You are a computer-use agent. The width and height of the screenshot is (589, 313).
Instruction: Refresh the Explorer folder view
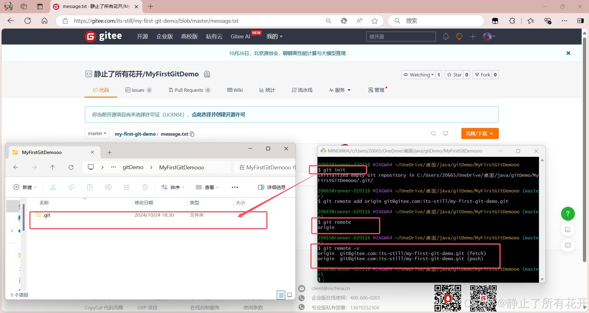(71, 167)
